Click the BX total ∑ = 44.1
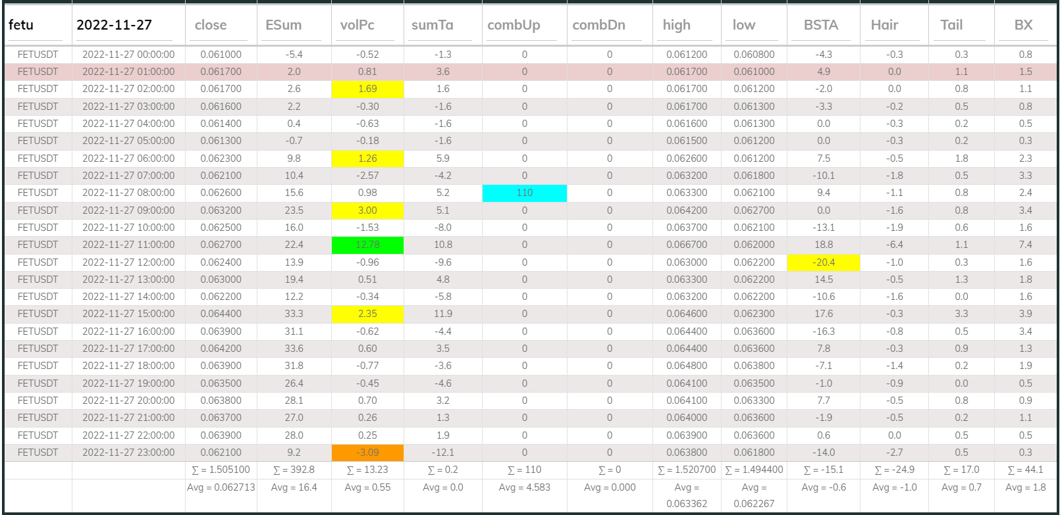 1025,470
